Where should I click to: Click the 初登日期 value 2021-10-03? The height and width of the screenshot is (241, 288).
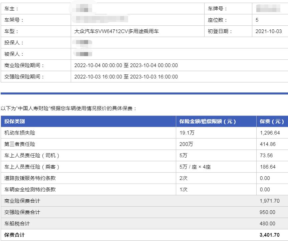click(269, 31)
